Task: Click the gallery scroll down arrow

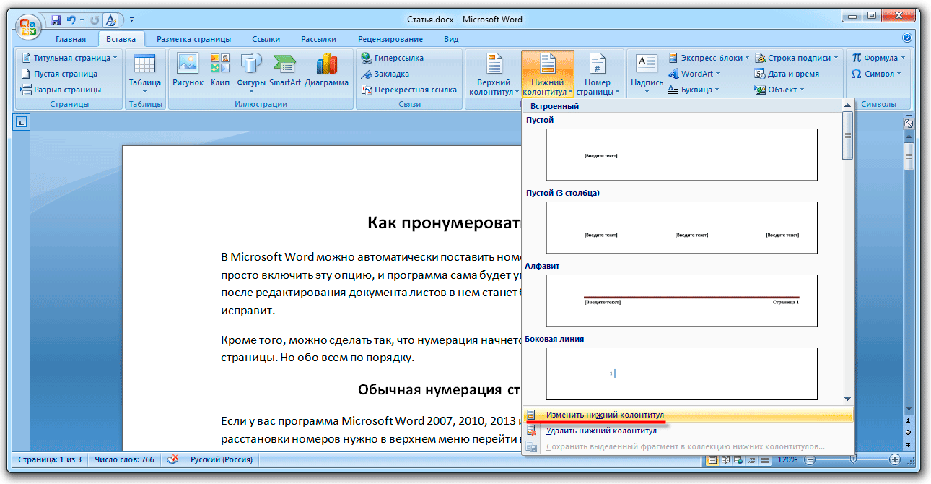Action: coord(848,398)
